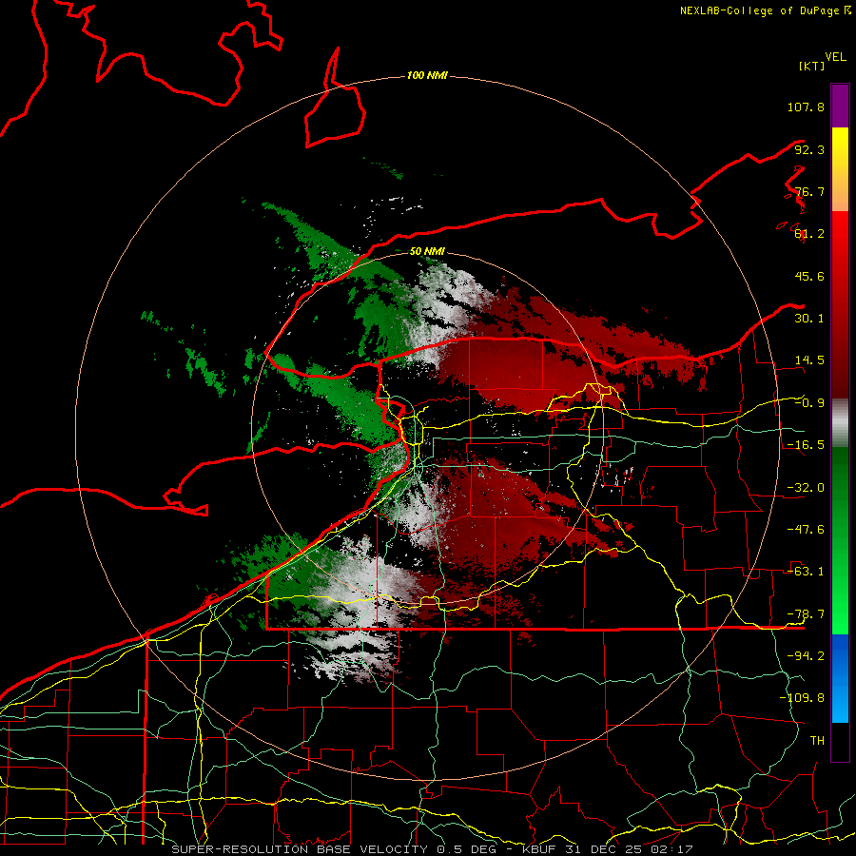Image resolution: width=856 pixels, height=856 pixels.
Task: Select the 30.1 scale value
Action: coord(809,319)
